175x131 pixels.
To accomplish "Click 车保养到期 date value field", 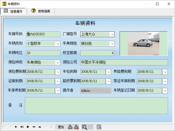I will [x=40, y=91].
